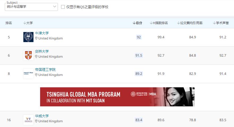Viewport: 234px width, 127px height.
Task: Click the Cambridge University shield logo
Action: pos(28,55)
